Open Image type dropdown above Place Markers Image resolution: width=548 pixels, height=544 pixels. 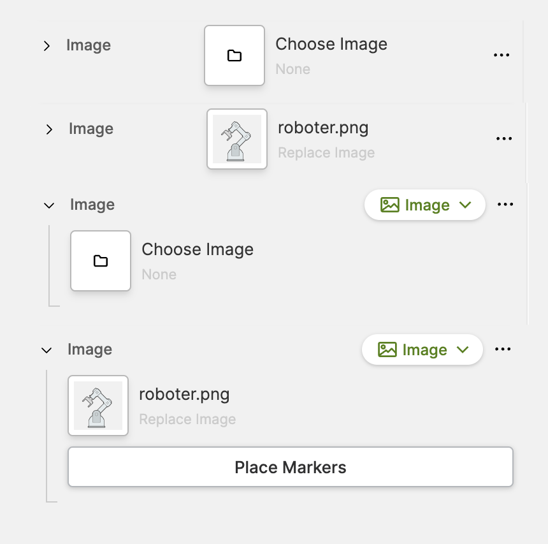tap(422, 350)
